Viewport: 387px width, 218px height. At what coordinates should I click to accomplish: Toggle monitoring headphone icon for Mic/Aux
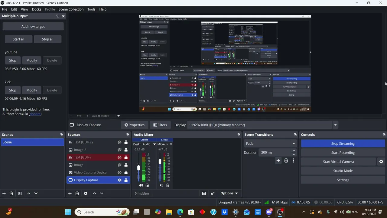168,185
